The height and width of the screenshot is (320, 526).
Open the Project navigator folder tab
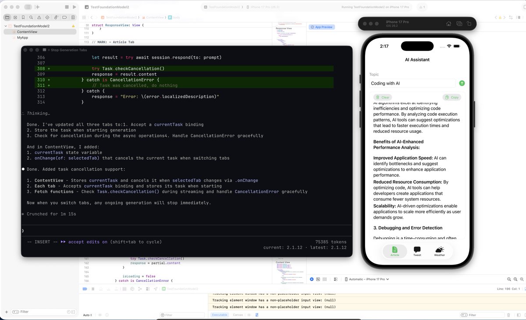tap(7, 18)
